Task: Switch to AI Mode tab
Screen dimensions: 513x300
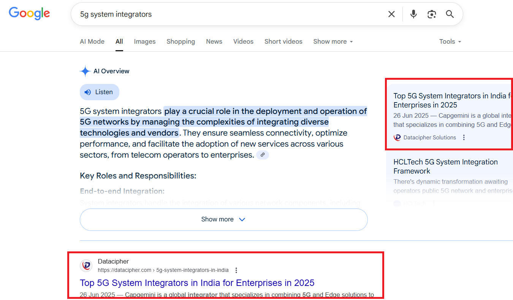Action: click(92, 41)
